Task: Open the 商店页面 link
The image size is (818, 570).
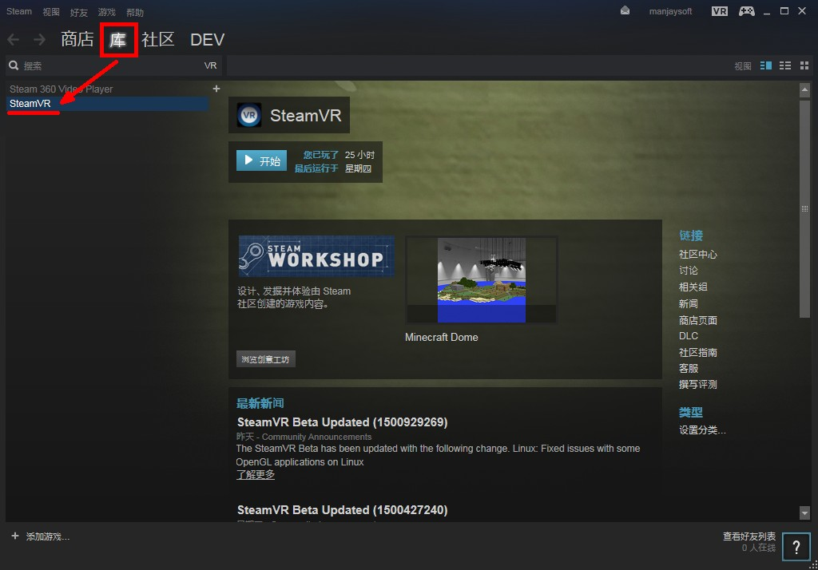Action: (x=697, y=320)
